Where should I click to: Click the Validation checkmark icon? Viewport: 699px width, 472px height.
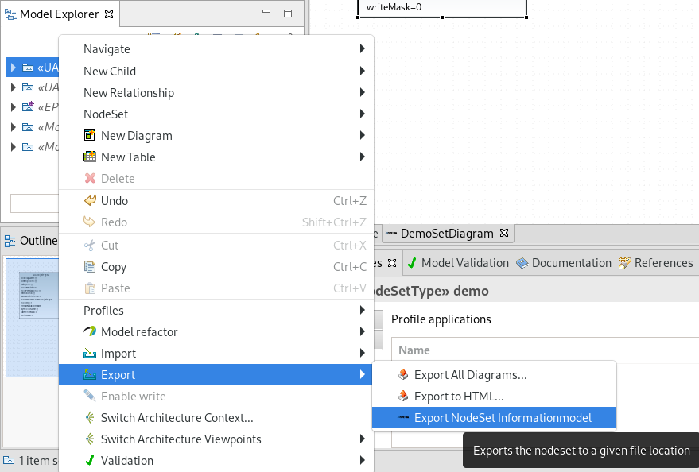(x=90, y=461)
